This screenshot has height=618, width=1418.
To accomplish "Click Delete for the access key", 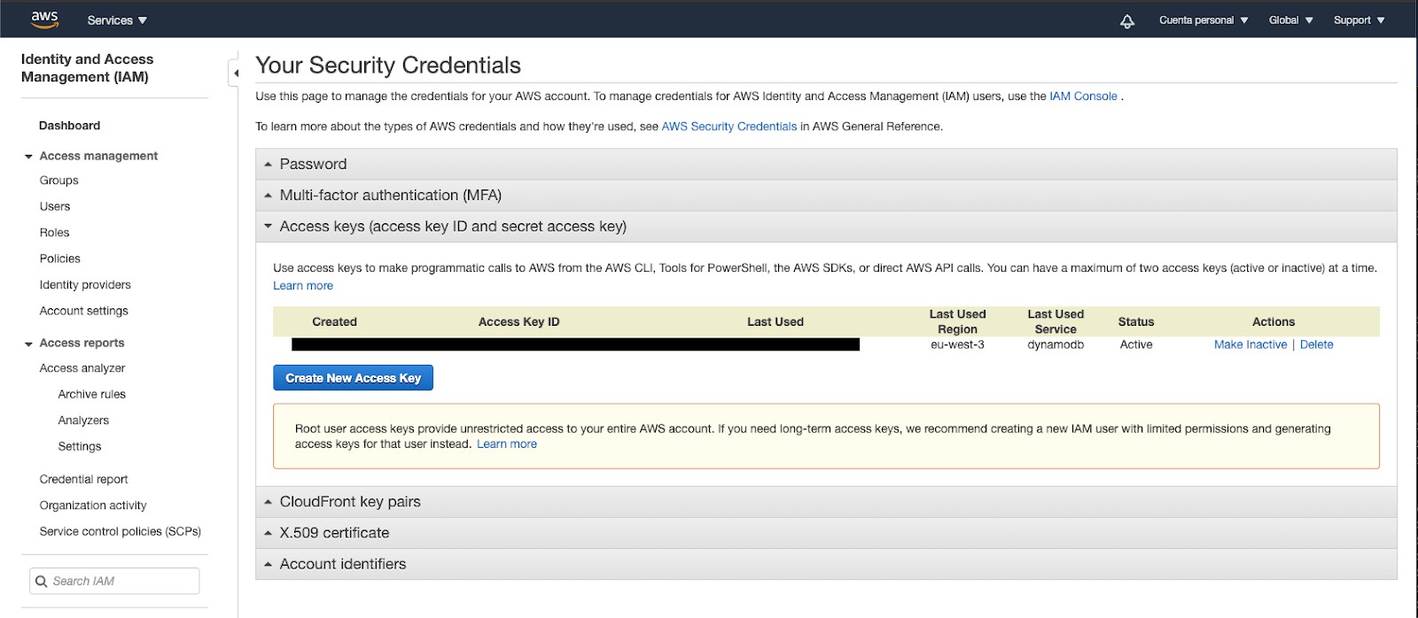I will pyautogui.click(x=1316, y=344).
